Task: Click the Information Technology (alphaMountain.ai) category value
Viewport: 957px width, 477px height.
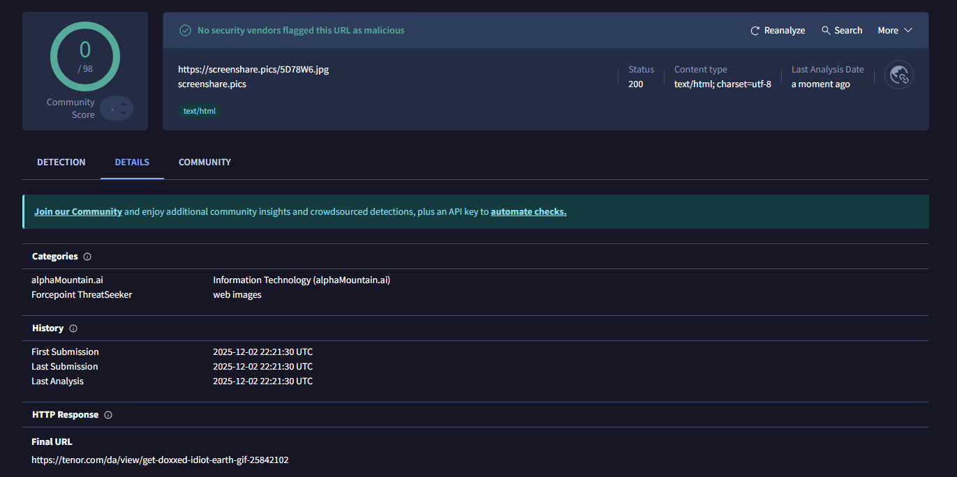Action: click(x=302, y=280)
